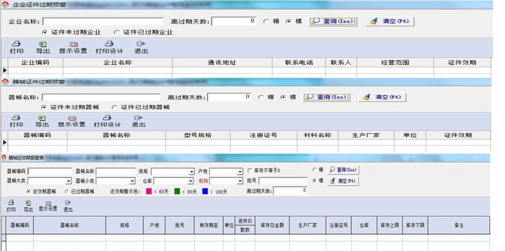Open the 机构 dropdown
505x251 pixels.
240,181
